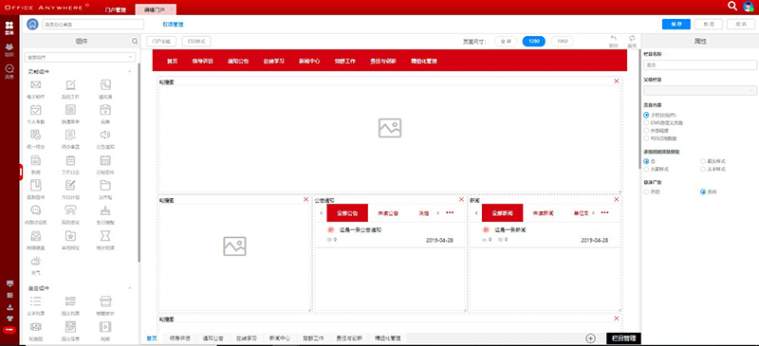The width and height of the screenshot is (759, 346).
Task: Click the redo arrow icon
Action: tap(632, 38)
